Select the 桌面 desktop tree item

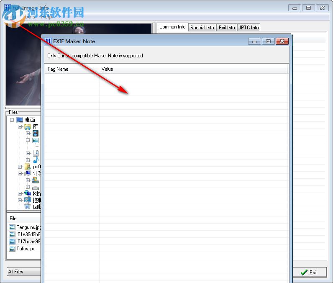pyautogui.click(x=30, y=120)
